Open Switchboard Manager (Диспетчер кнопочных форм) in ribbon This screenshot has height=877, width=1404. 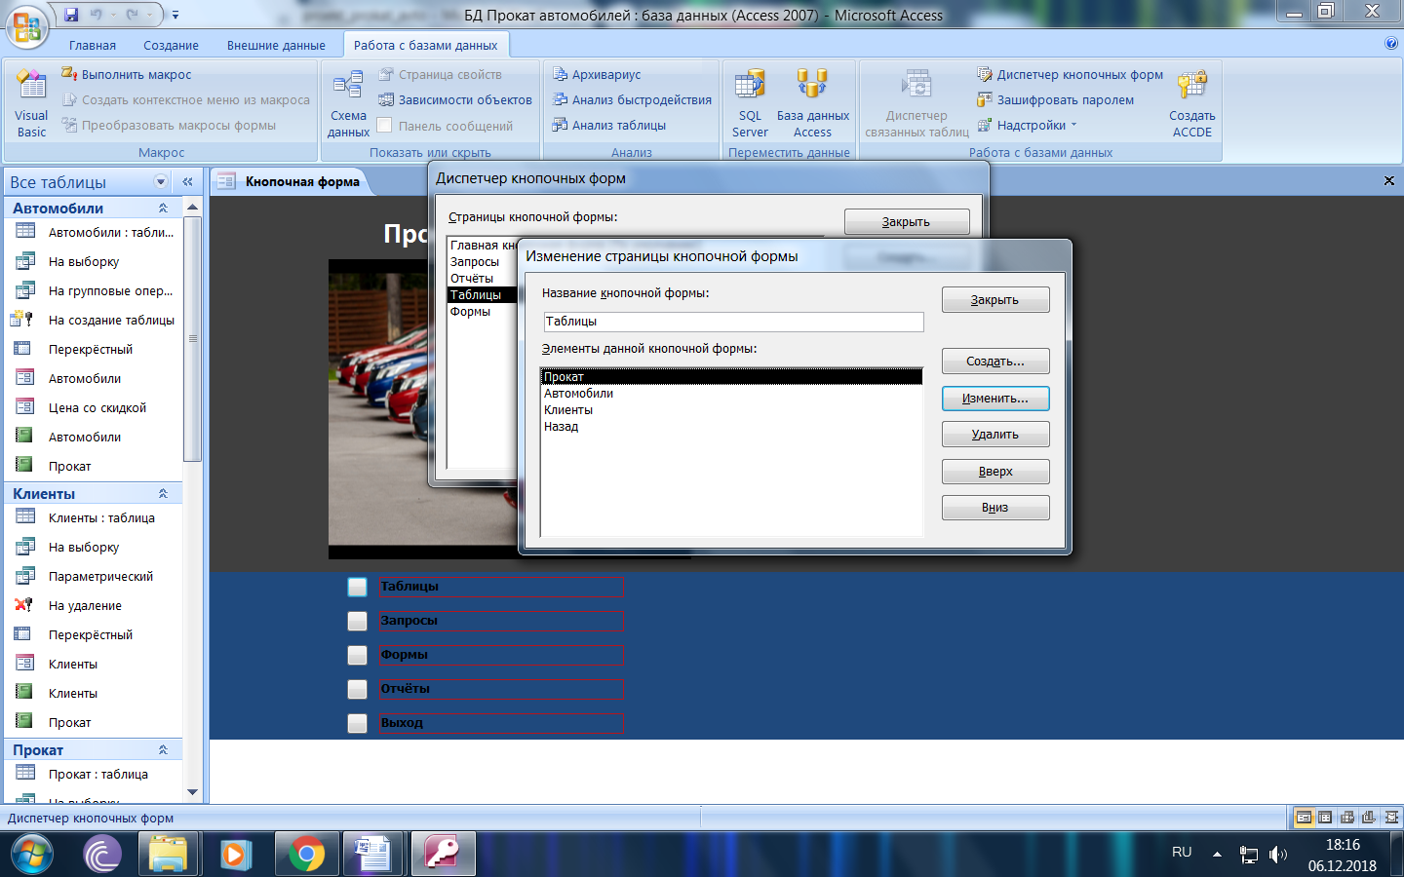1071,74
